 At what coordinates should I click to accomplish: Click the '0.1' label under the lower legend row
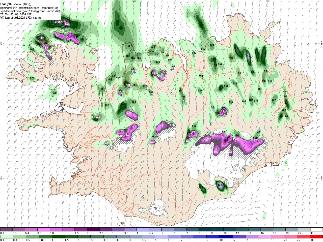click(x=2, y=240)
